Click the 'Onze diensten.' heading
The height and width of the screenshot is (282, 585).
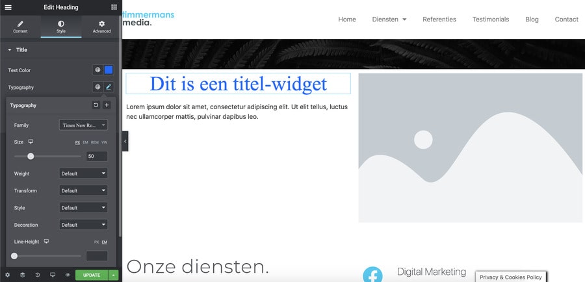(x=198, y=266)
